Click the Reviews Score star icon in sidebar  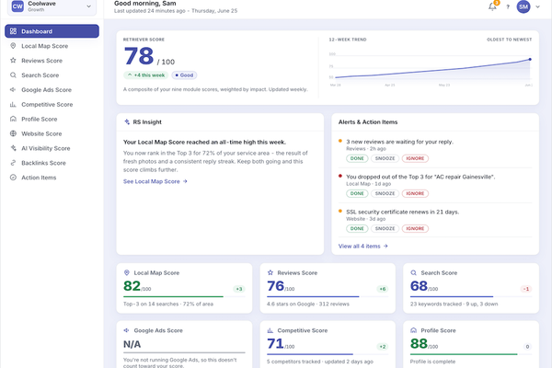tap(13, 61)
